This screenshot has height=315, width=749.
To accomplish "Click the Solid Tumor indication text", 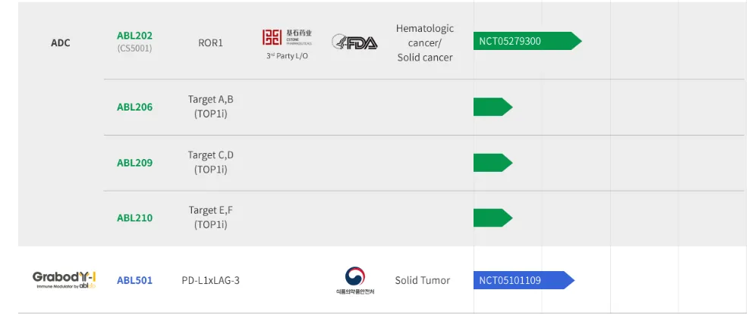I will pos(422,280).
